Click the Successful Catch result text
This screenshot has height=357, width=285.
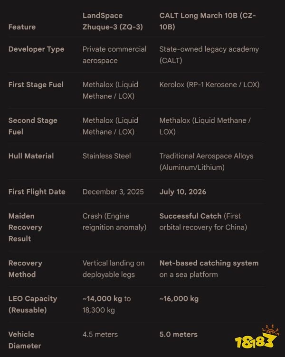pos(190,216)
